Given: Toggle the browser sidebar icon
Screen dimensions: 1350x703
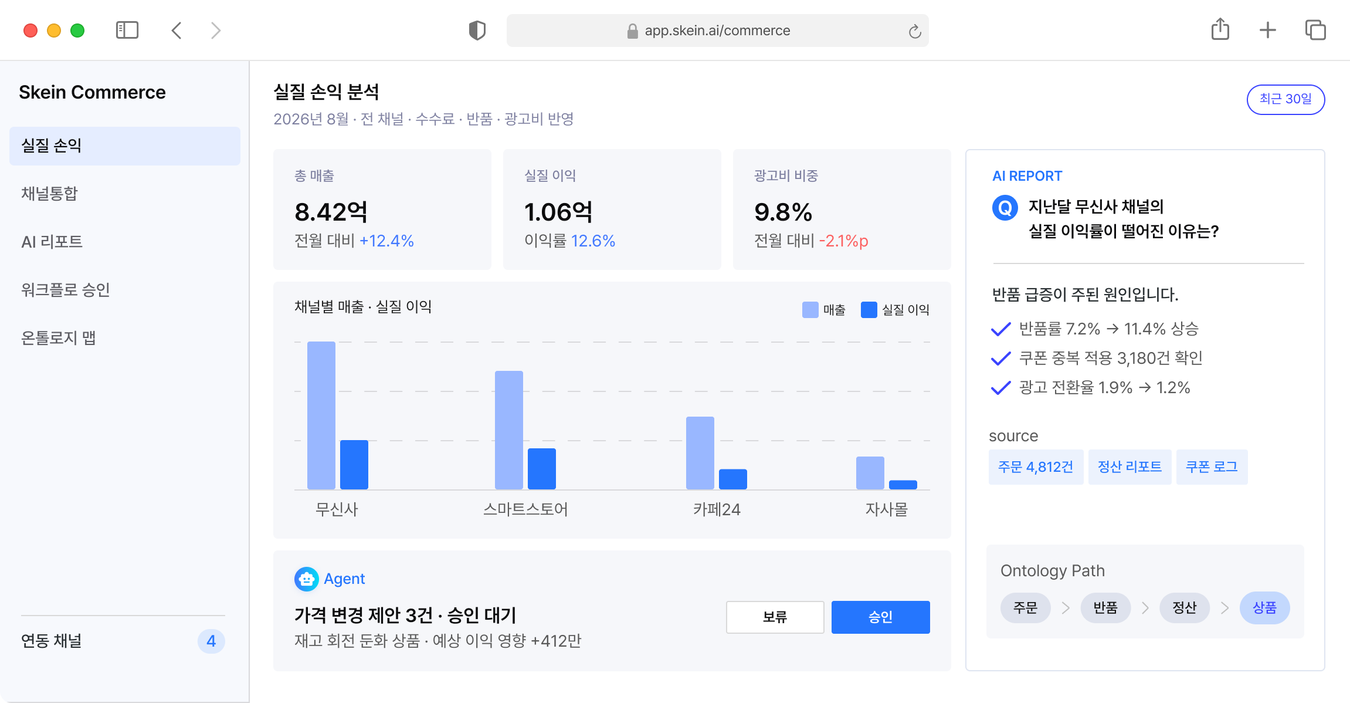Looking at the screenshot, I should (x=127, y=30).
